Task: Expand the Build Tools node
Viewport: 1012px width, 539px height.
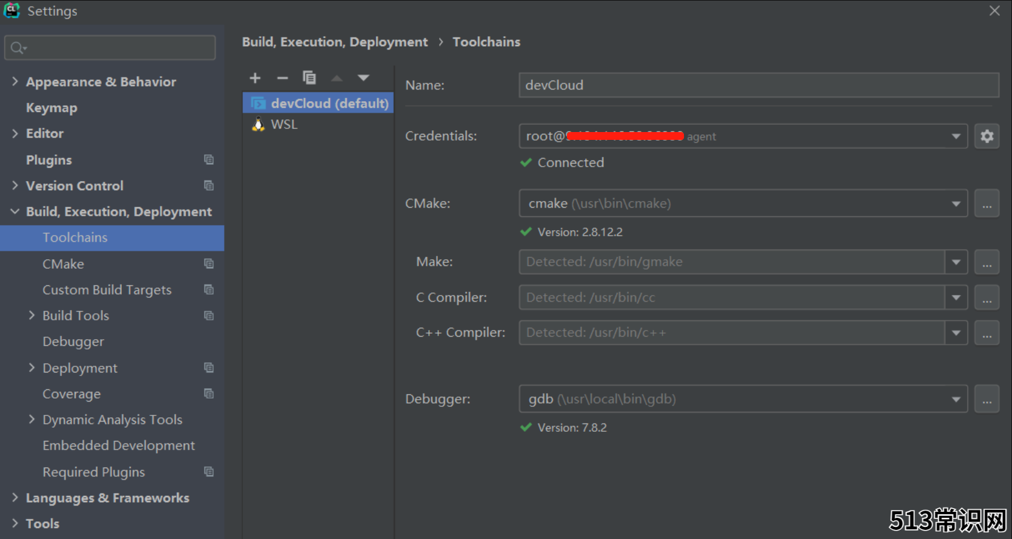Action: 32,316
